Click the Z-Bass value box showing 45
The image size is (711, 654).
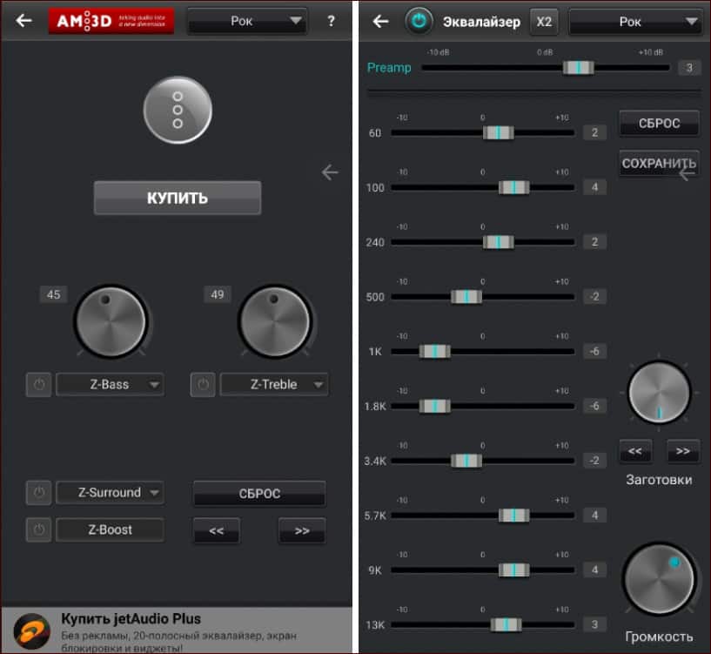pyautogui.click(x=53, y=294)
